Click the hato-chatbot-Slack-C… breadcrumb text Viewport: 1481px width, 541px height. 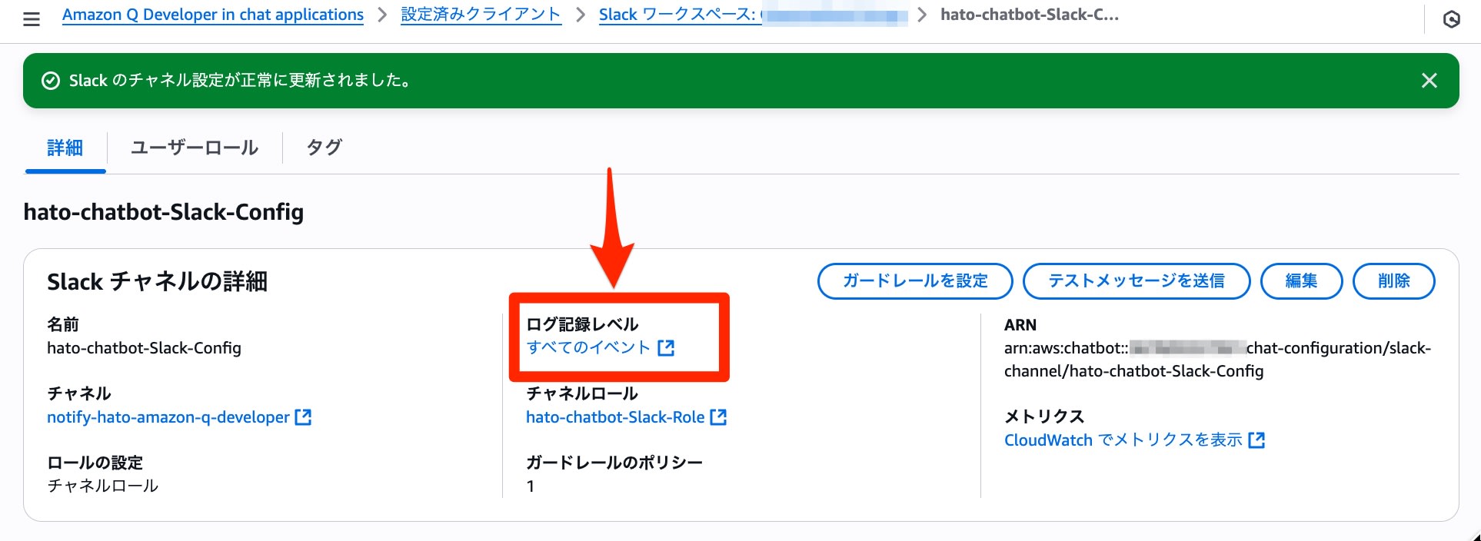(1030, 15)
